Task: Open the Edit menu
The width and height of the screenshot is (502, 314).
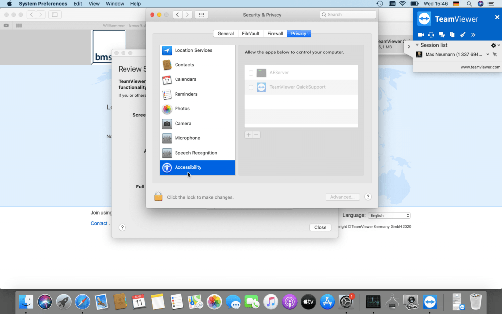Action: click(x=77, y=4)
